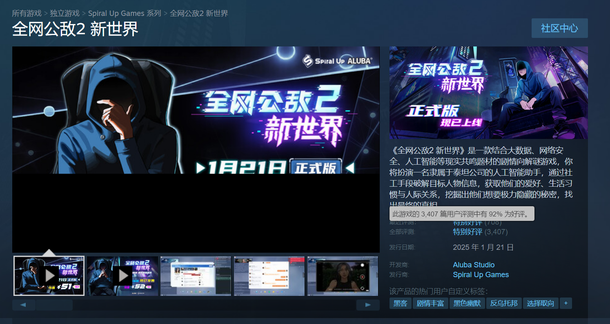Screen dimensions: 610x324
Task: Open Spiral Up Games 系列 breadcrumb
Action: pyautogui.click(x=125, y=13)
